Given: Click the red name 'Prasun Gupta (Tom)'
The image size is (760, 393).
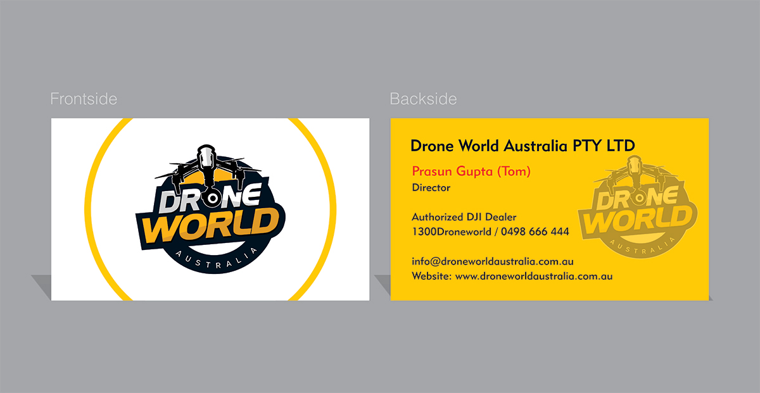Looking at the screenshot, I should (471, 171).
